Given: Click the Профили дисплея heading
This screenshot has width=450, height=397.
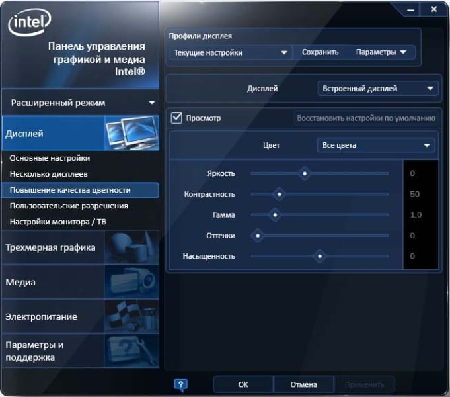Looking at the screenshot, I should click(x=200, y=36).
